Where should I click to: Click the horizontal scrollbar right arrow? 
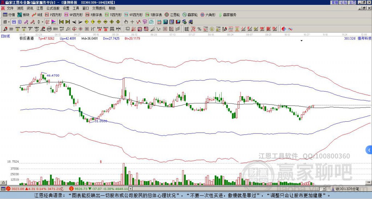324,189
